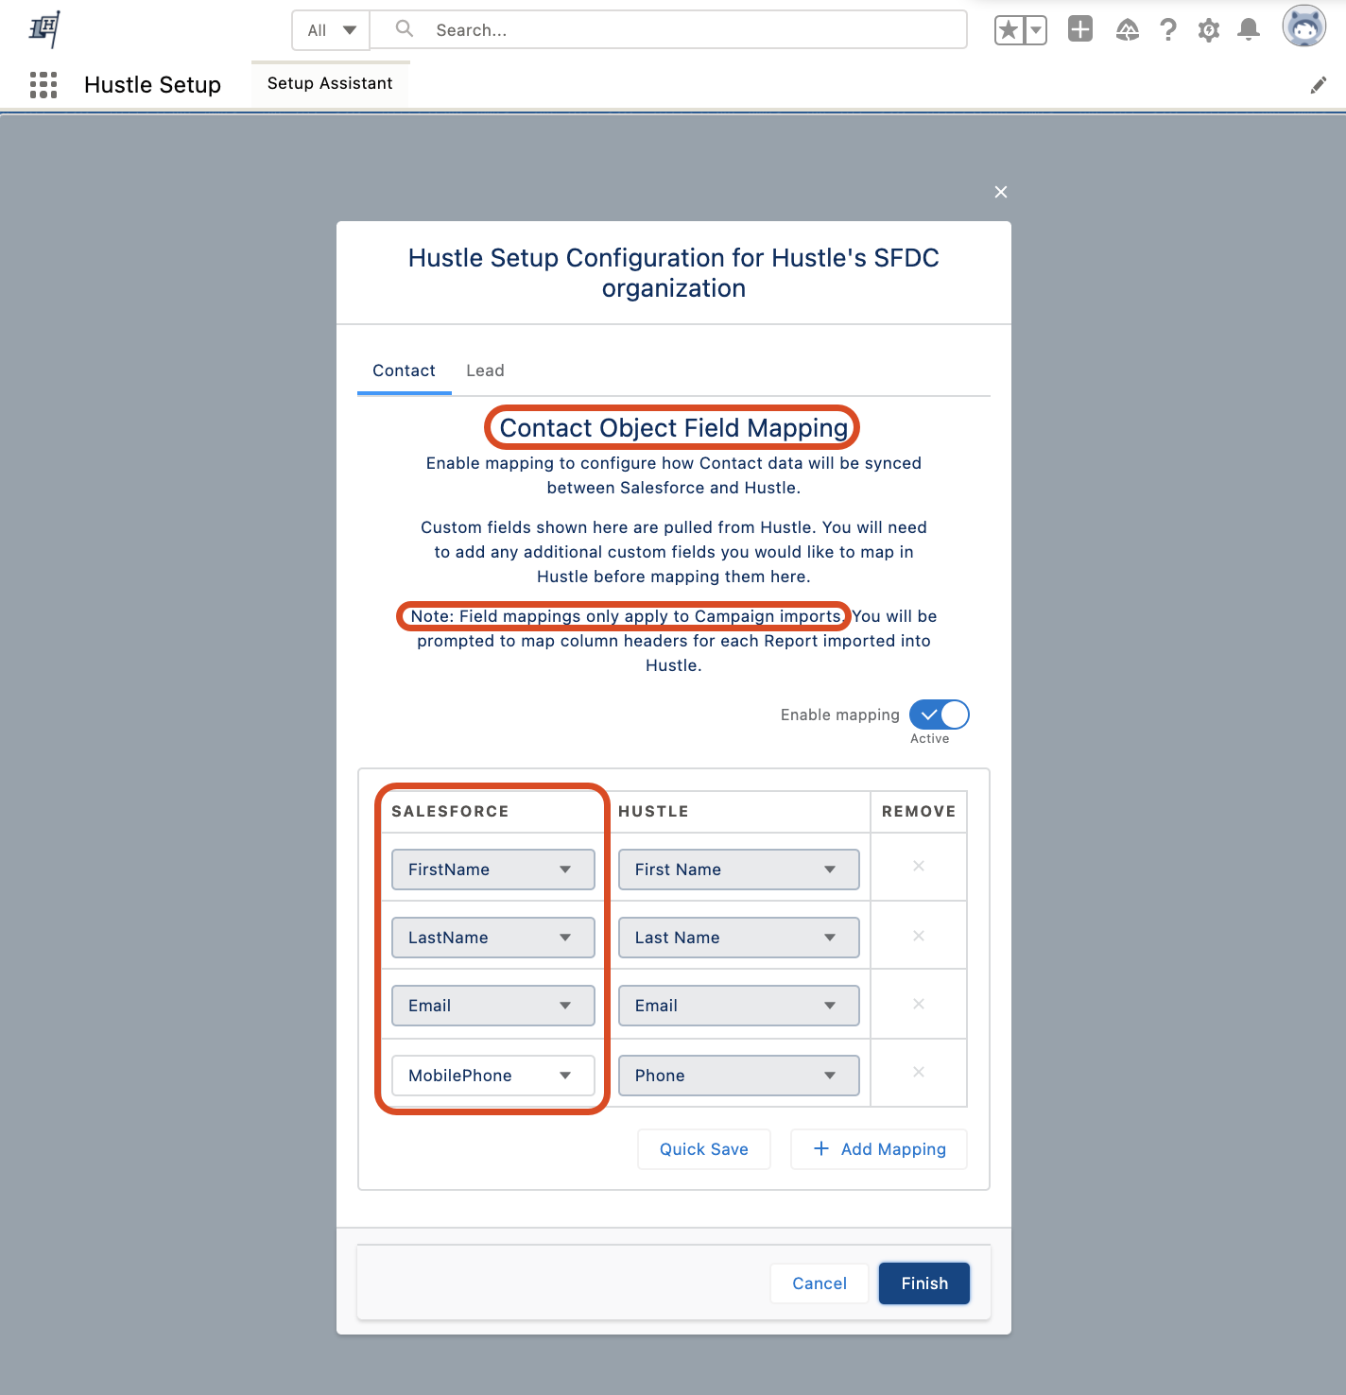
Task: Open Global Actions plus icon
Action: (1080, 29)
